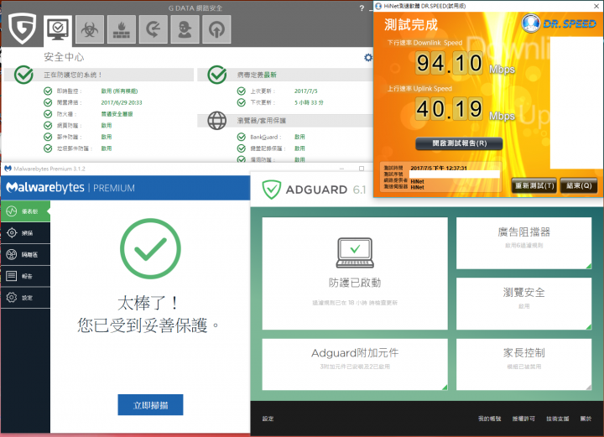Open the Malwarebytes 報告 sidebar item
604x437 pixels.
tap(25, 276)
